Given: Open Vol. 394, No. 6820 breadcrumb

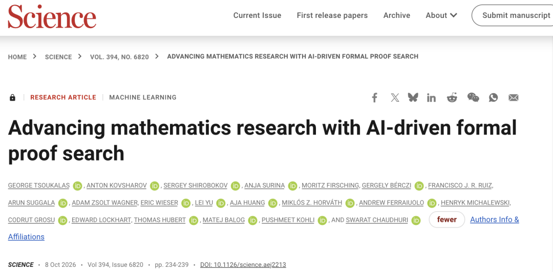Looking at the screenshot, I should 119,57.
